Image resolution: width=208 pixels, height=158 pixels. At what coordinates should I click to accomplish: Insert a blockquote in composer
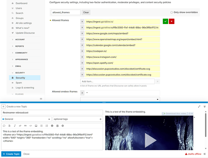(25, 126)
